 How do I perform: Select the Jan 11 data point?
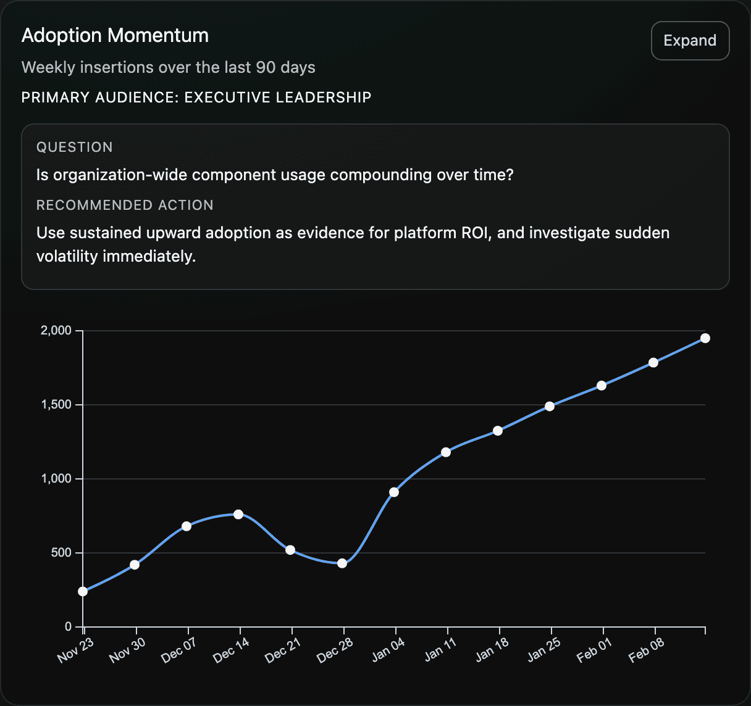(x=446, y=452)
